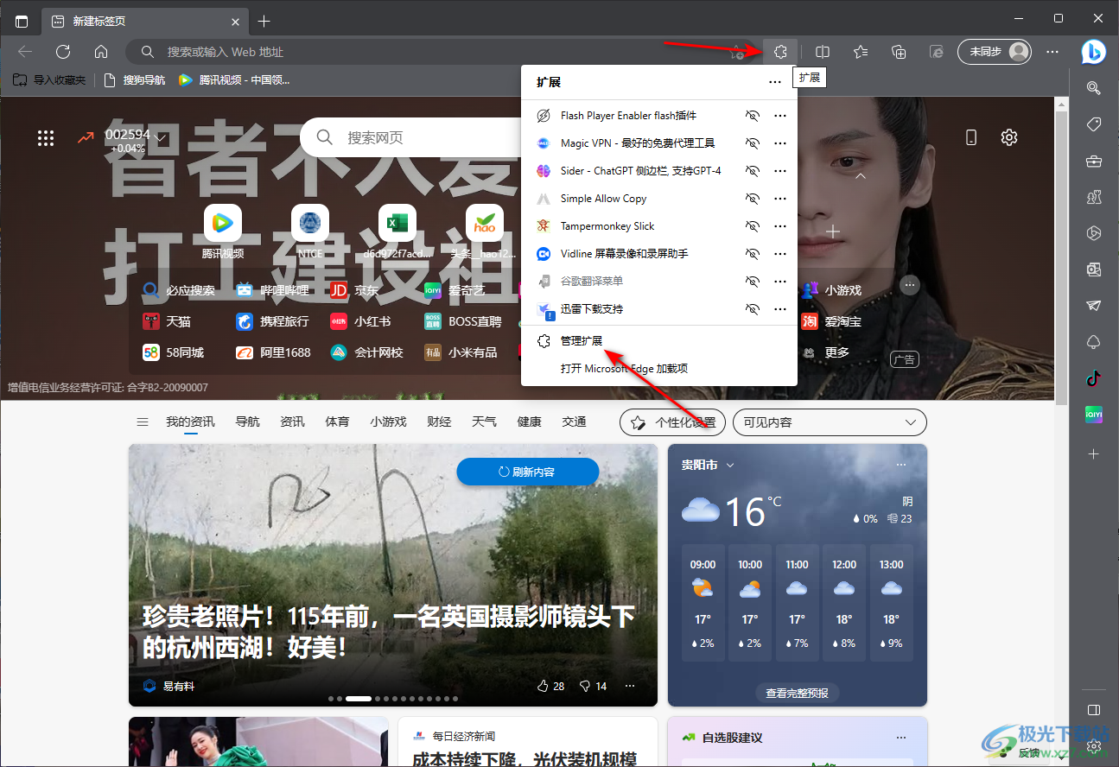Open more options in 扩展 panel header
This screenshot has height=767, width=1119.
pos(775,82)
